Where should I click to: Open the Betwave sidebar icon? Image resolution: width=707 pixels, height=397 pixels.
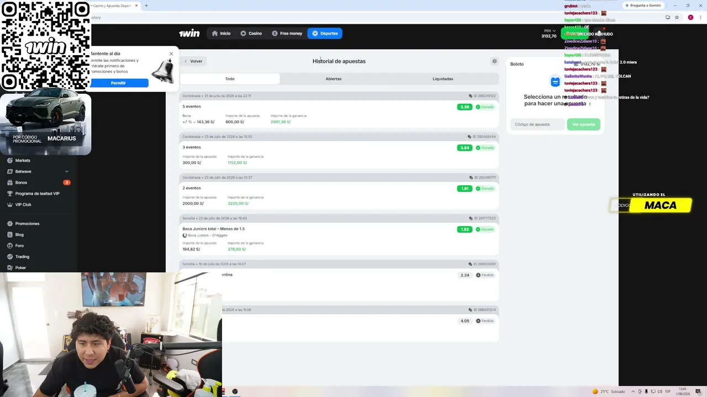pyautogui.click(x=10, y=171)
